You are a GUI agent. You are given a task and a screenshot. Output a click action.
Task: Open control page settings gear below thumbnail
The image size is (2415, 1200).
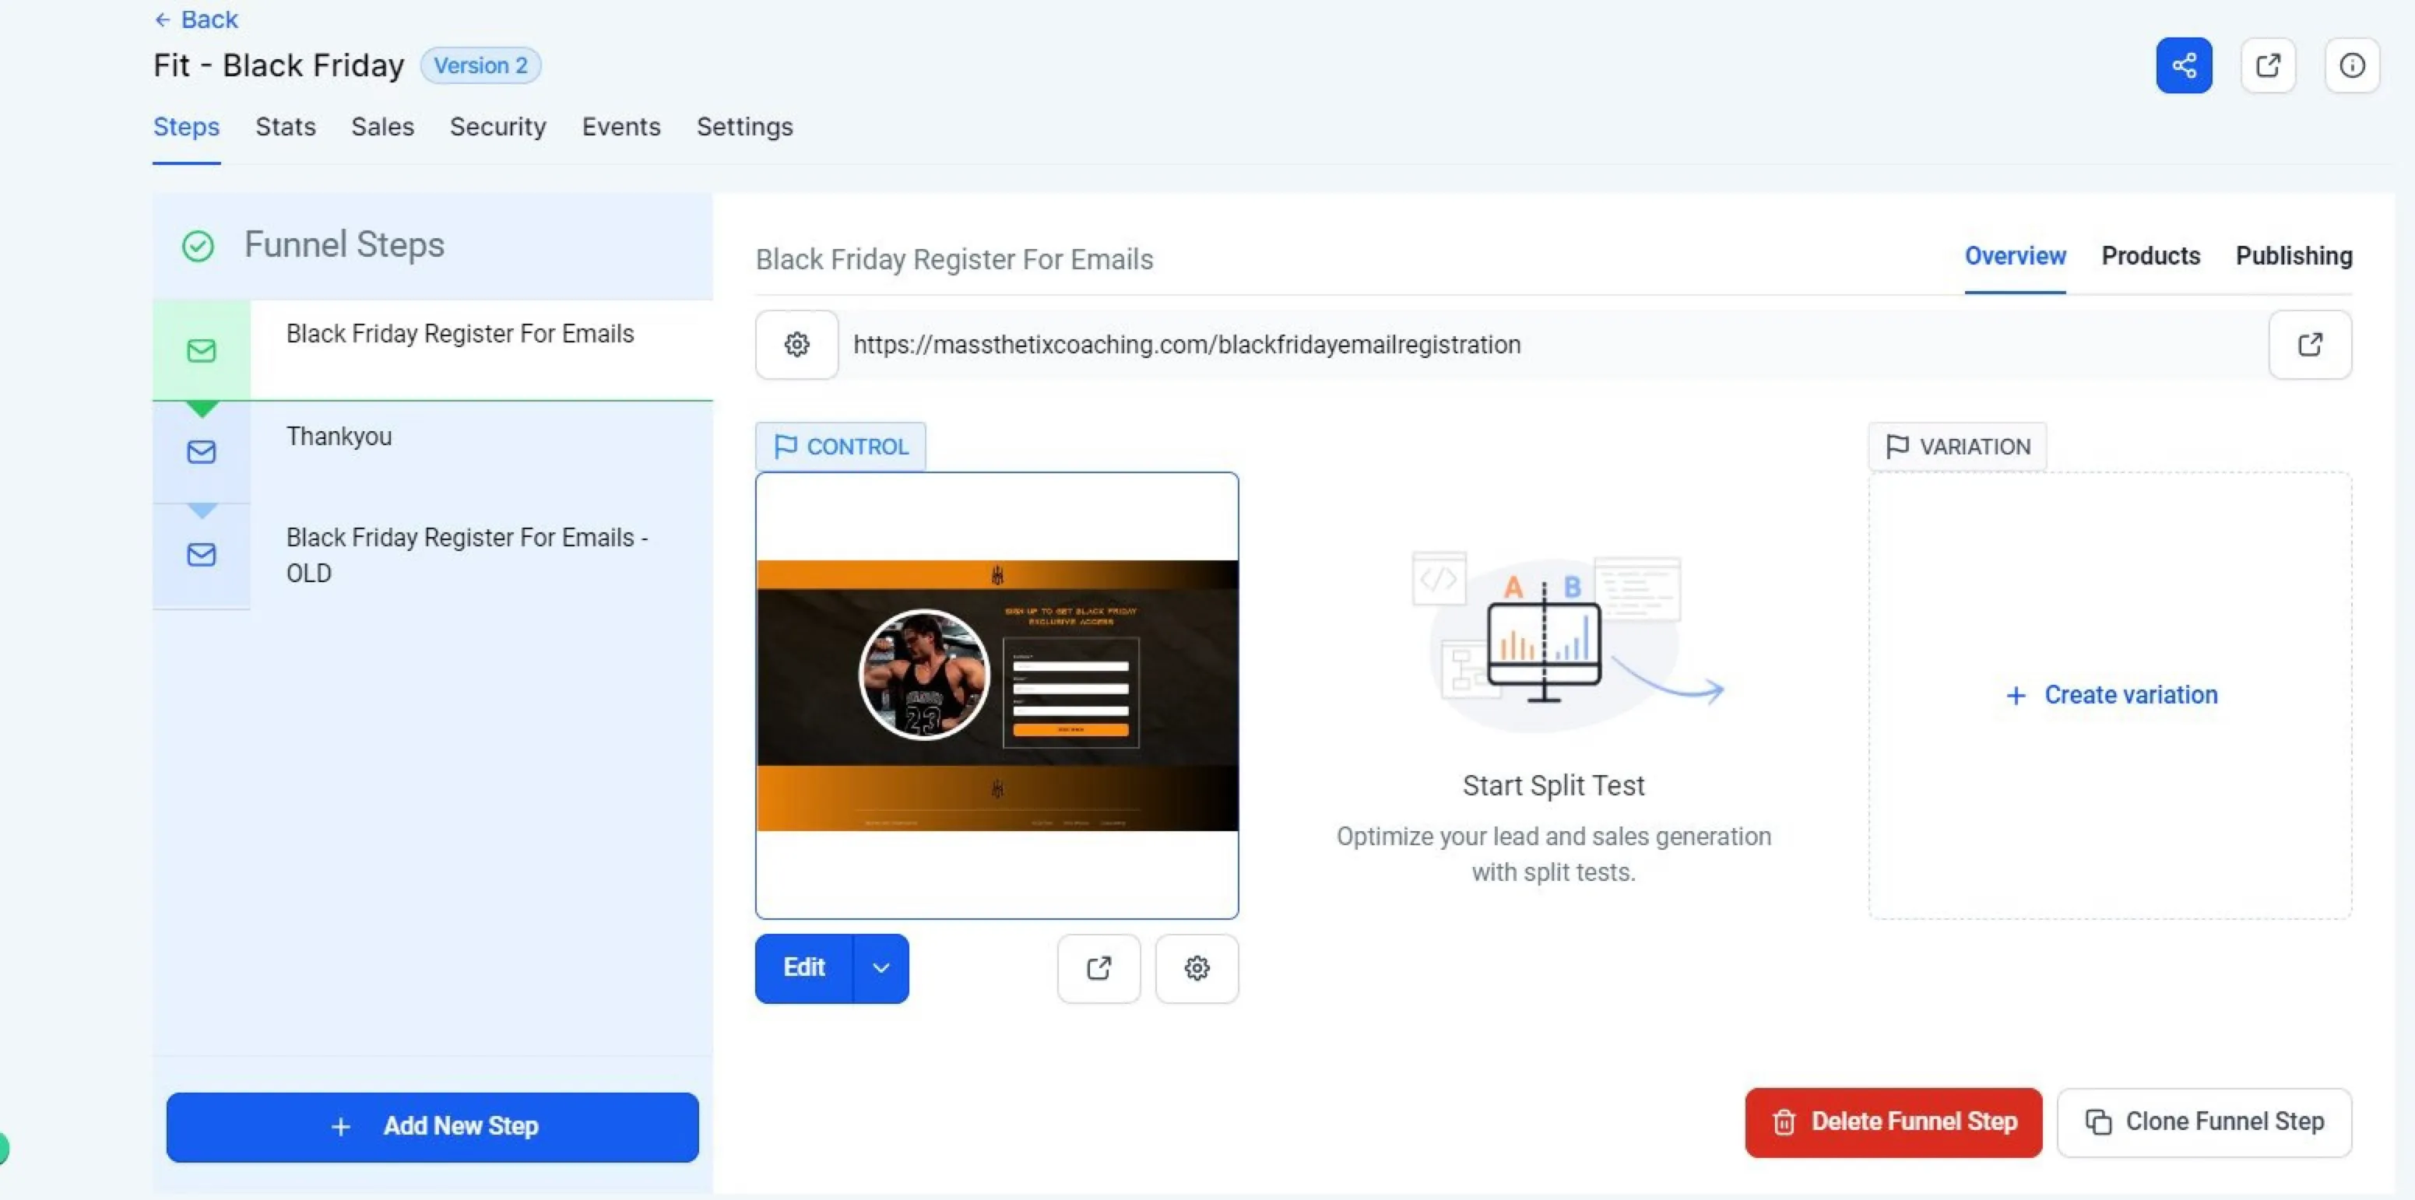click(1197, 967)
